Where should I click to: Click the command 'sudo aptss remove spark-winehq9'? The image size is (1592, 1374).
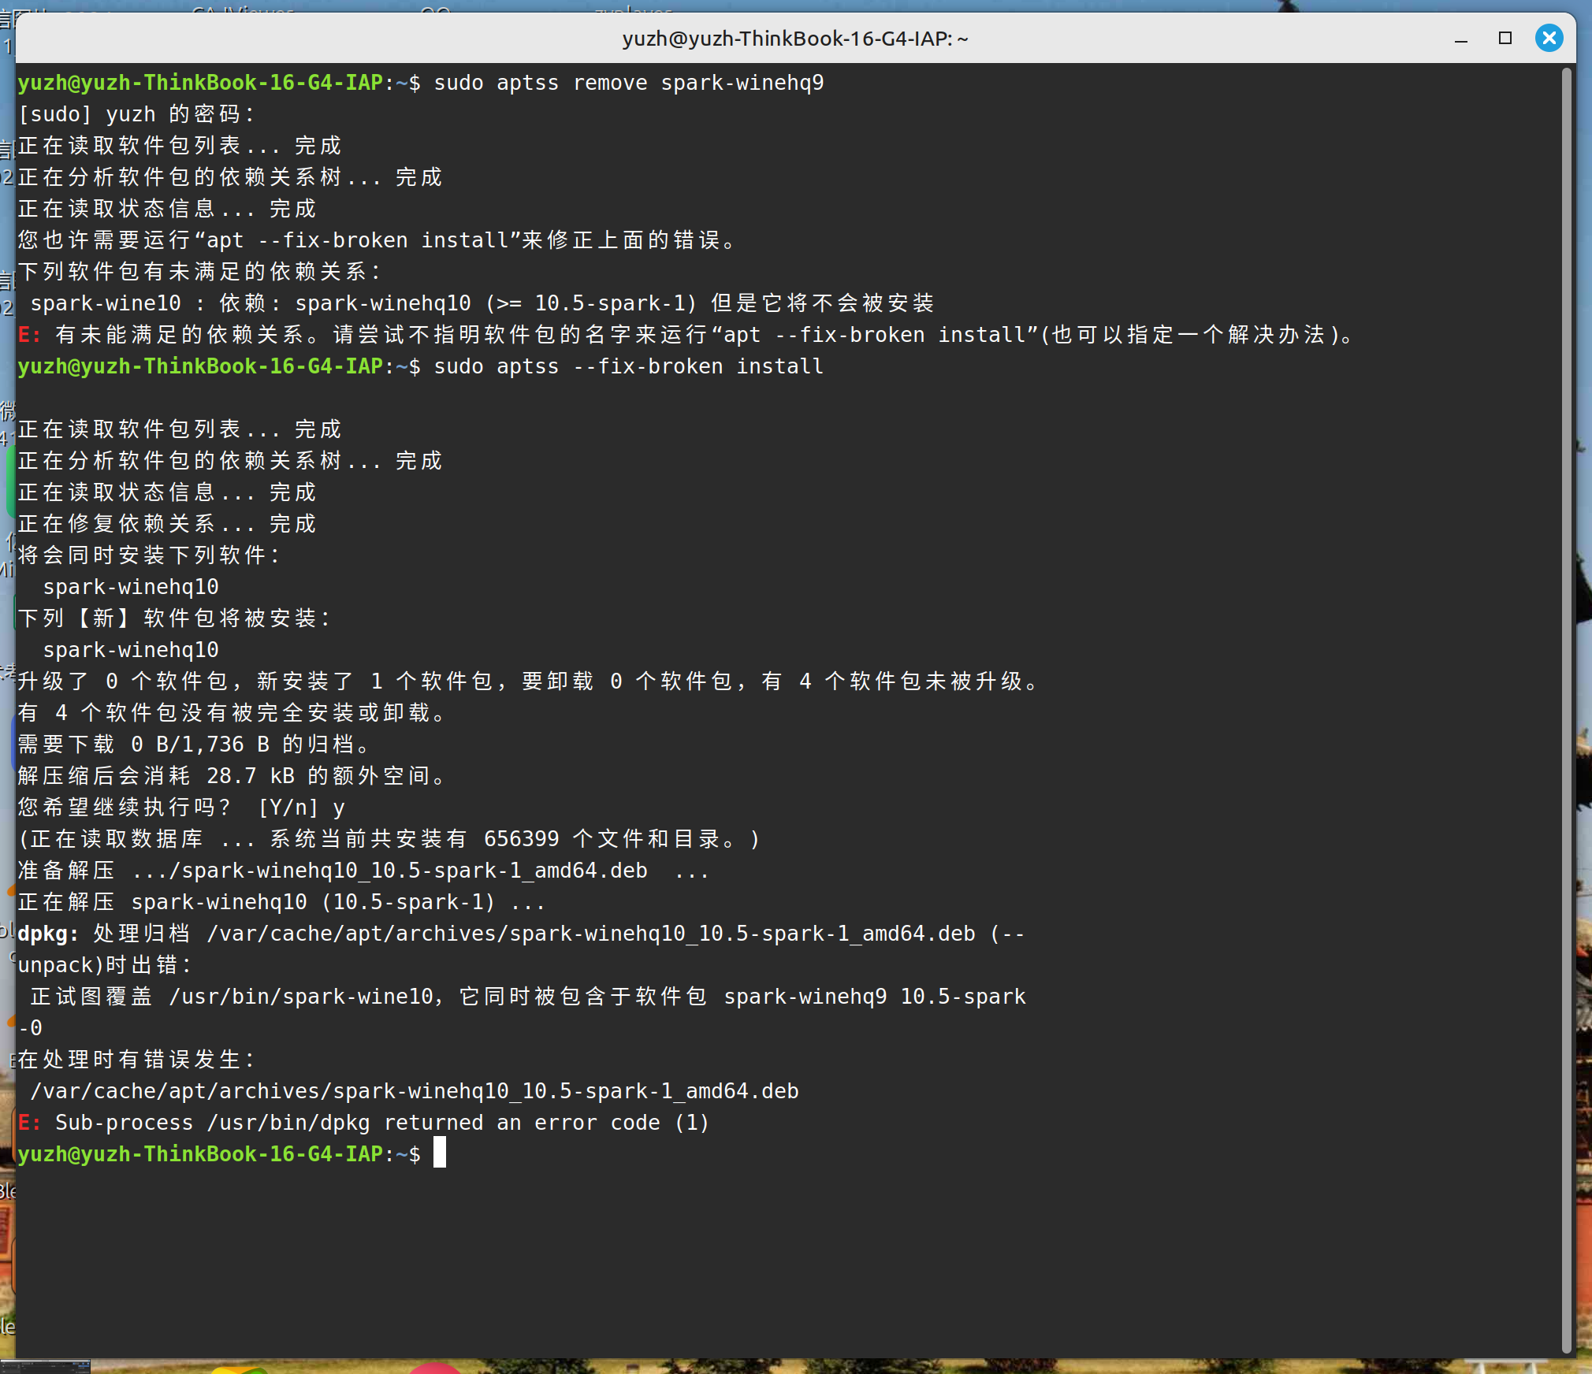click(628, 83)
